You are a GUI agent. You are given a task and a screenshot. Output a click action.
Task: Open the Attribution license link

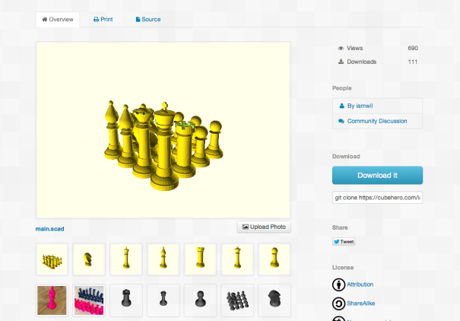[x=360, y=284]
